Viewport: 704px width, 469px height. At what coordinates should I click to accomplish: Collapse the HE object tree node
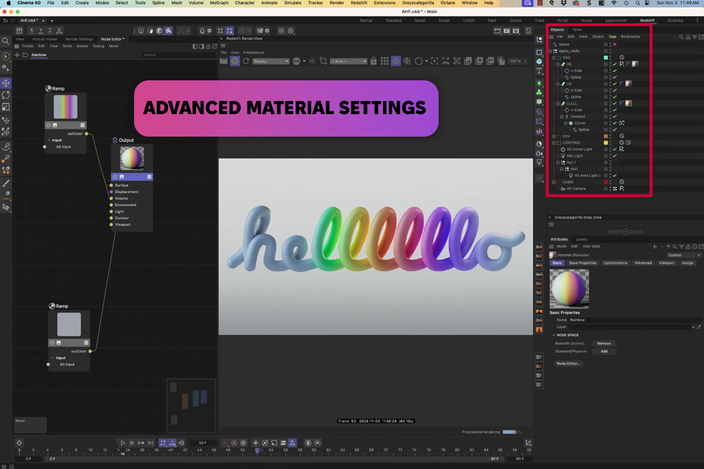558,64
